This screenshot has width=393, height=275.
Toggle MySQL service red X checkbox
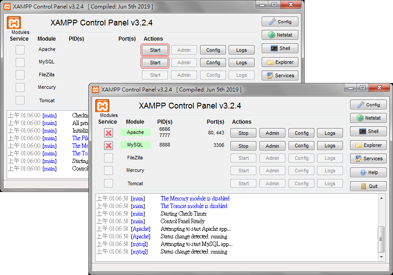[x=109, y=146]
